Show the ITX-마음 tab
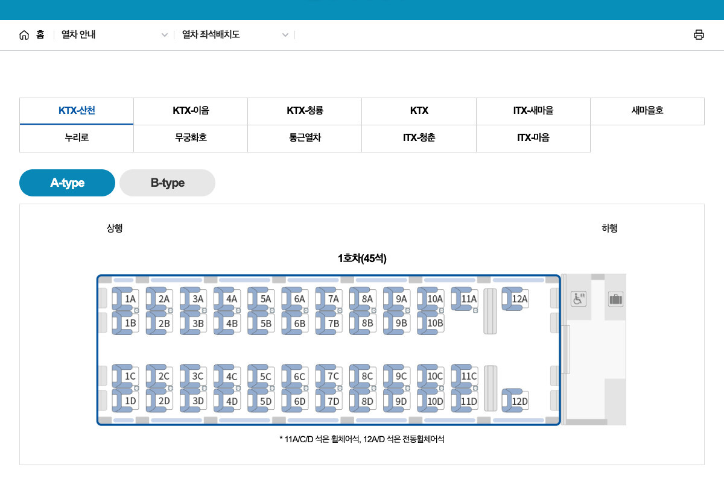 533,138
